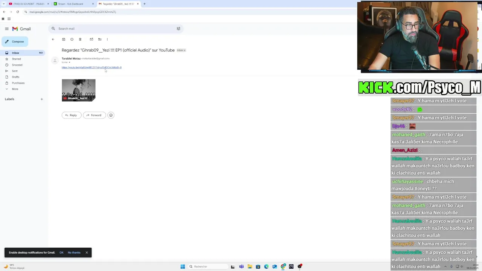The height and width of the screenshot is (271, 482).
Task: Click the Reply button
Action: point(72,115)
